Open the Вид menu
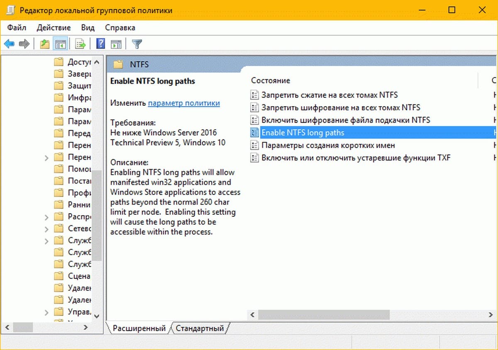Viewport: 498px width, 350px height. pyautogui.click(x=88, y=28)
